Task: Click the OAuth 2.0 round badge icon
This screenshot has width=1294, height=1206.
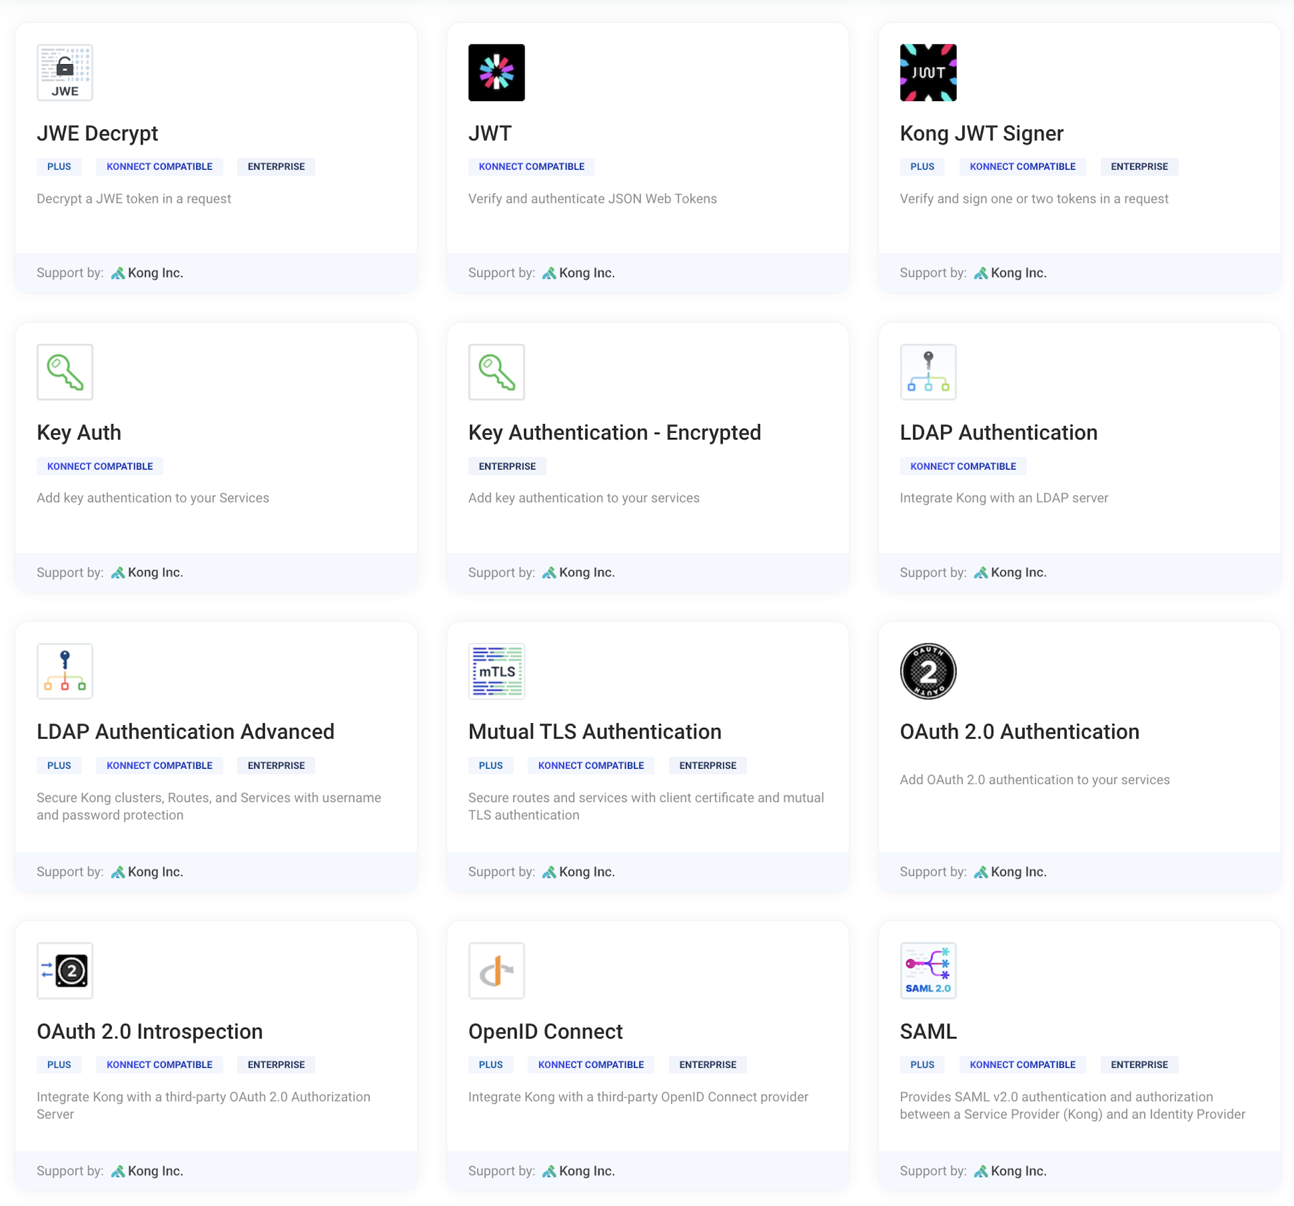Action: click(928, 671)
